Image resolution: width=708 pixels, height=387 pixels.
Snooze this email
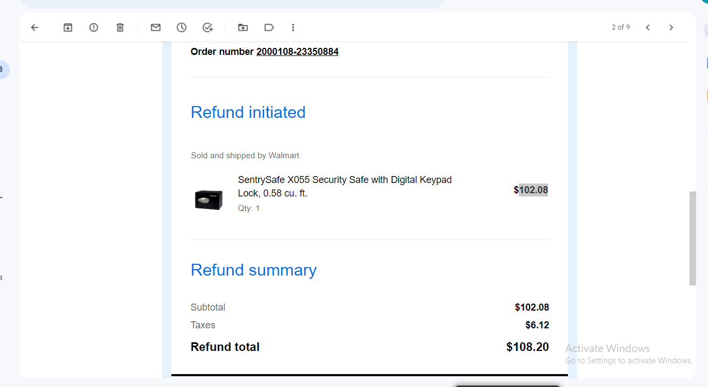coord(182,27)
